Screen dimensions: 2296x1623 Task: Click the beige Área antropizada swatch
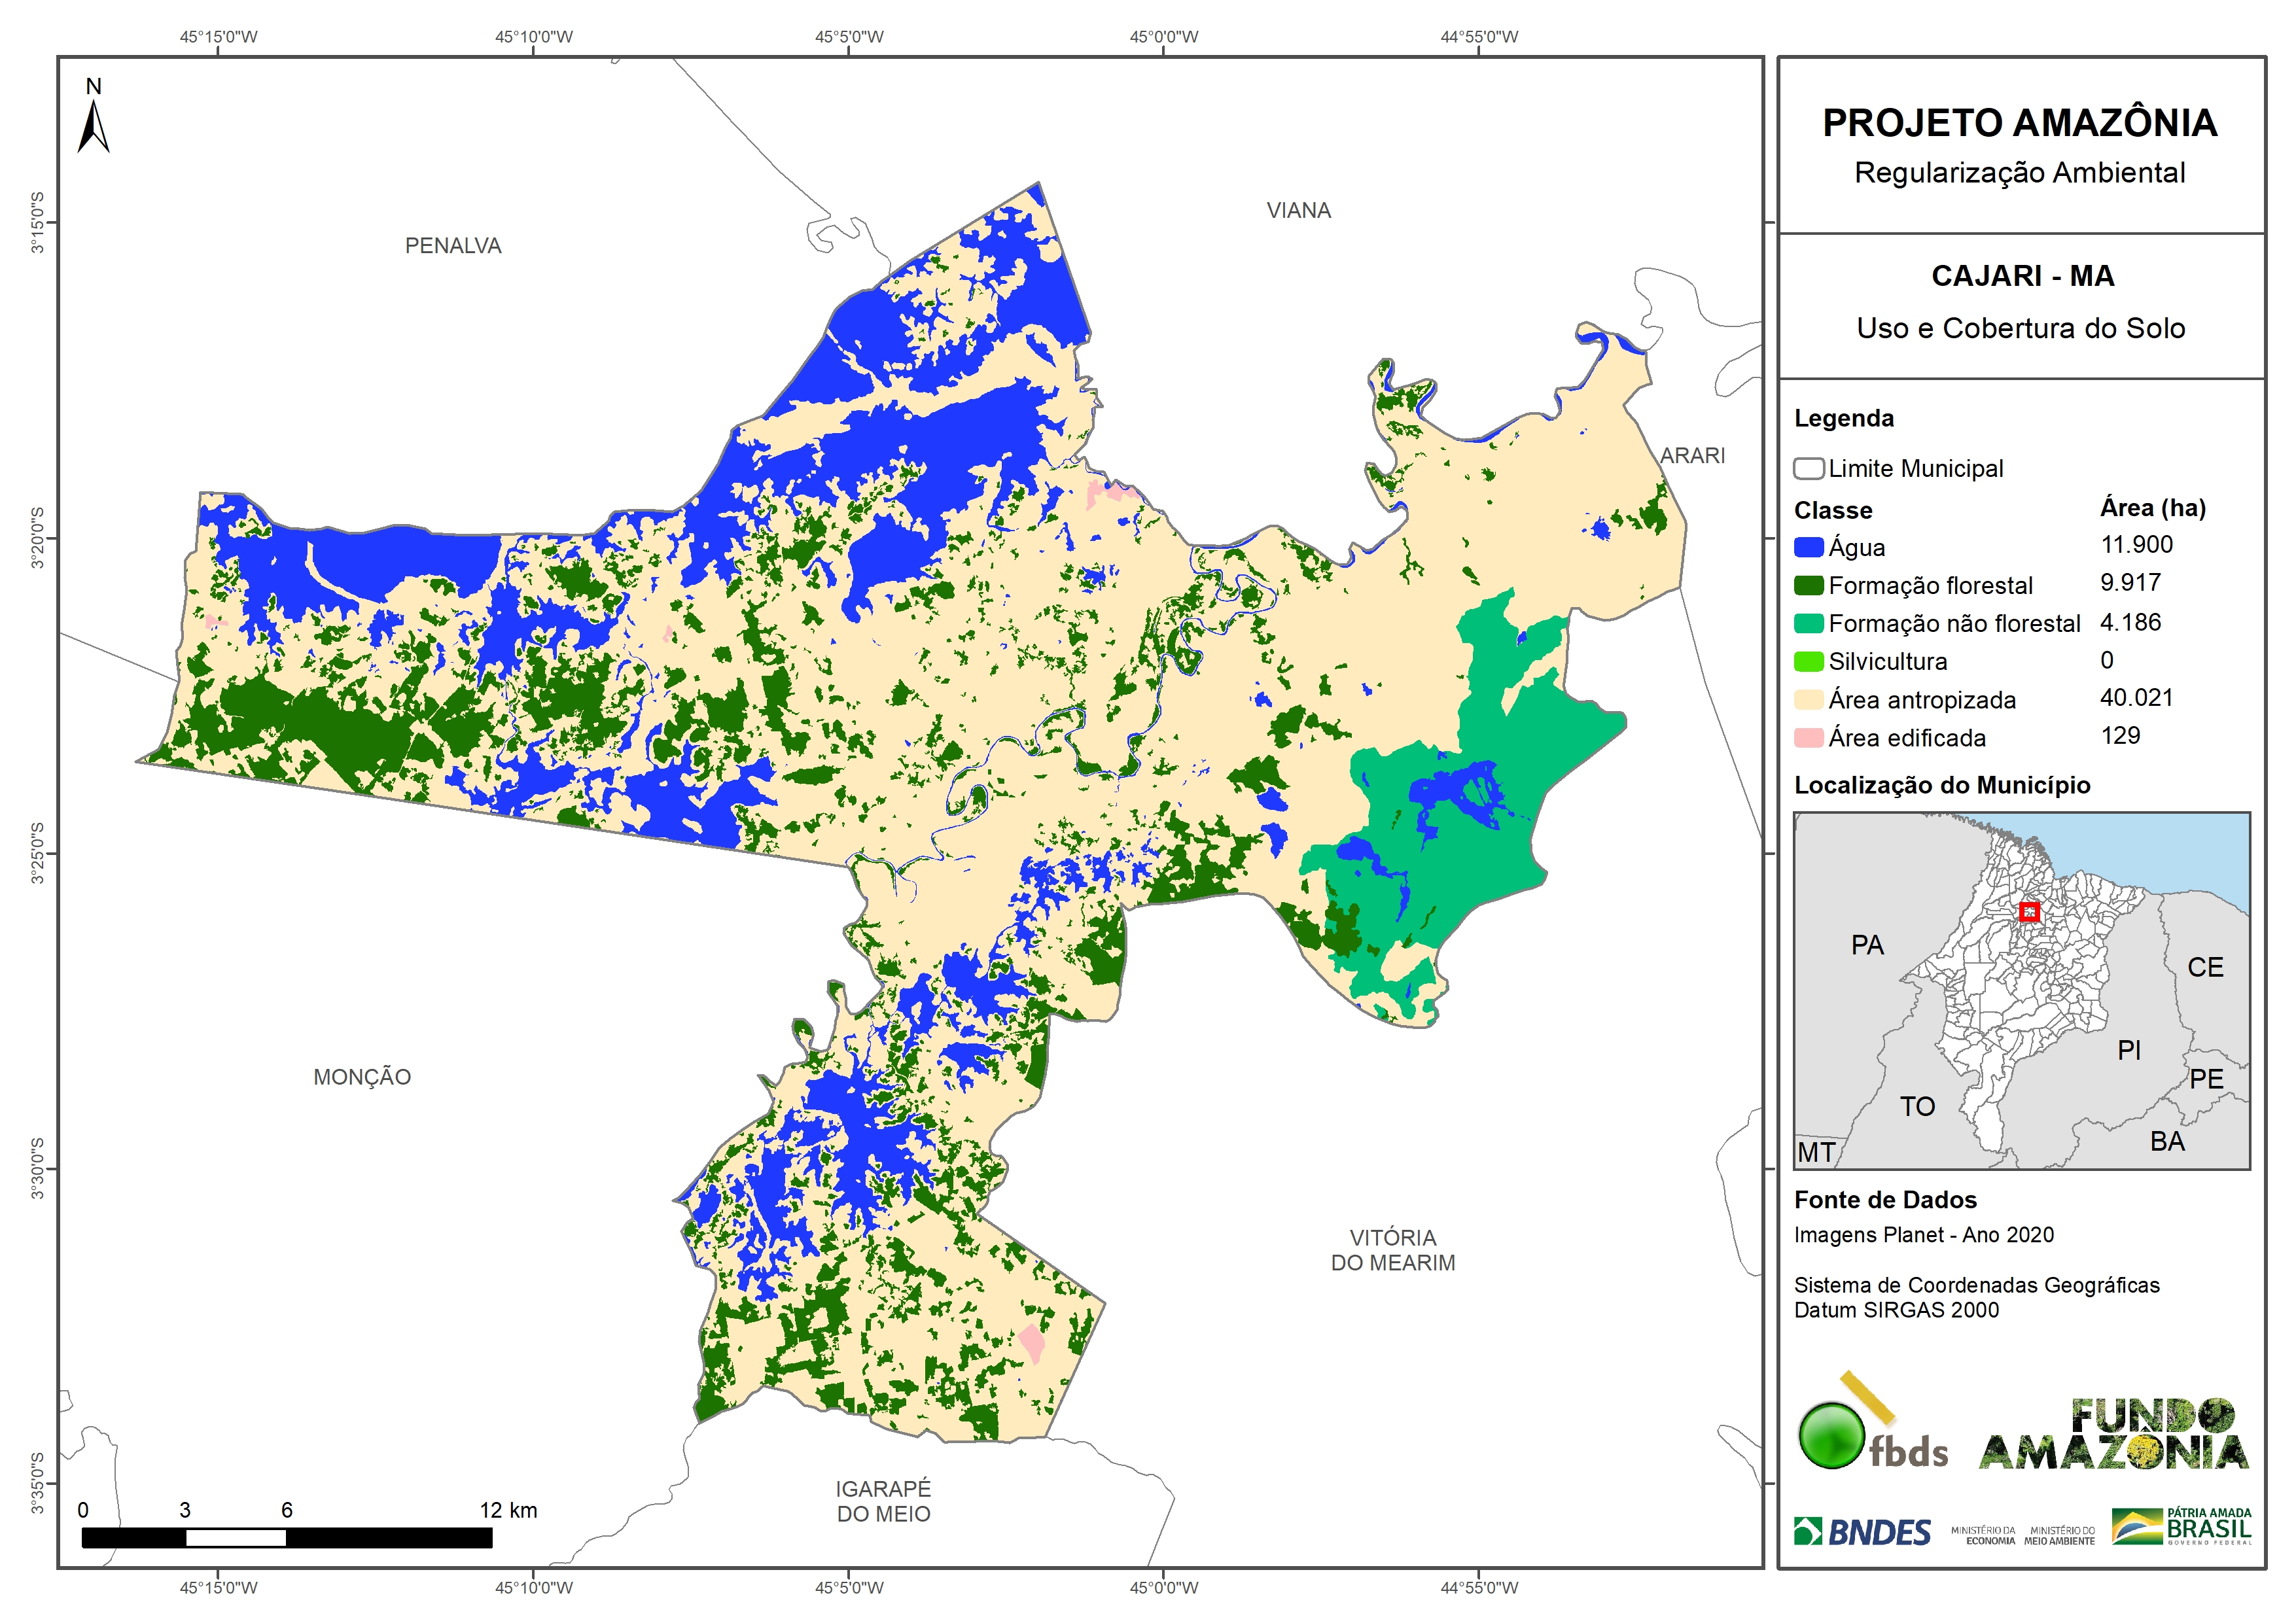(x=1808, y=699)
